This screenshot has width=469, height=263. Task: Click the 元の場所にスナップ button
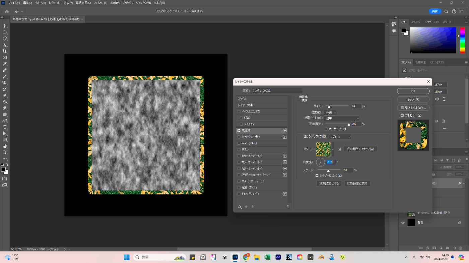click(x=360, y=149)
